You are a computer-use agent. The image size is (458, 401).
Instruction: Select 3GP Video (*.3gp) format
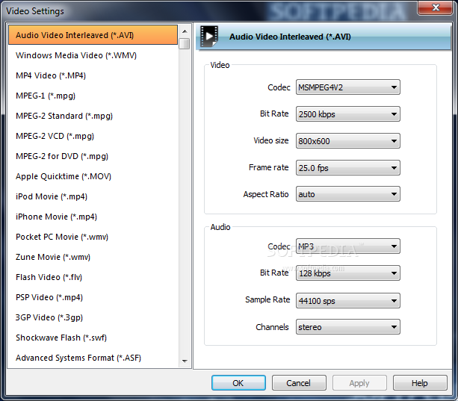(x=93, y=317)
